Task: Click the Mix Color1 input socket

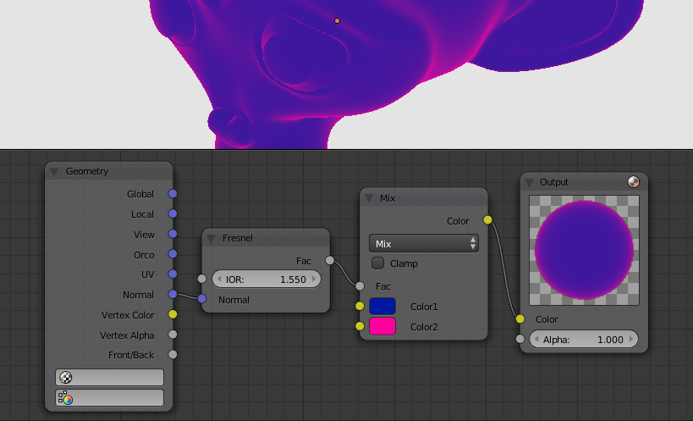Action: pyautogui.click(x=360, y=306)
